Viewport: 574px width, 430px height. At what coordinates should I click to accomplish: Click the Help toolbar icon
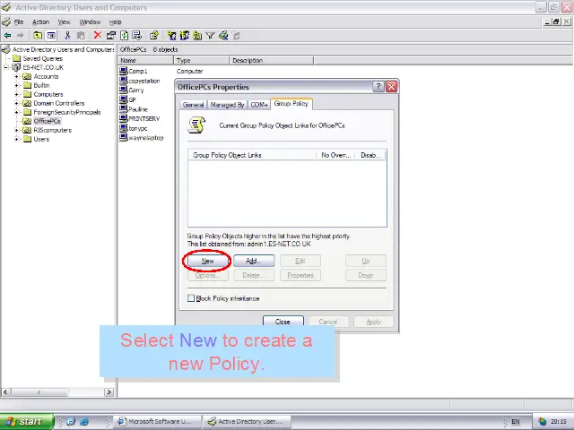(154, 36)
